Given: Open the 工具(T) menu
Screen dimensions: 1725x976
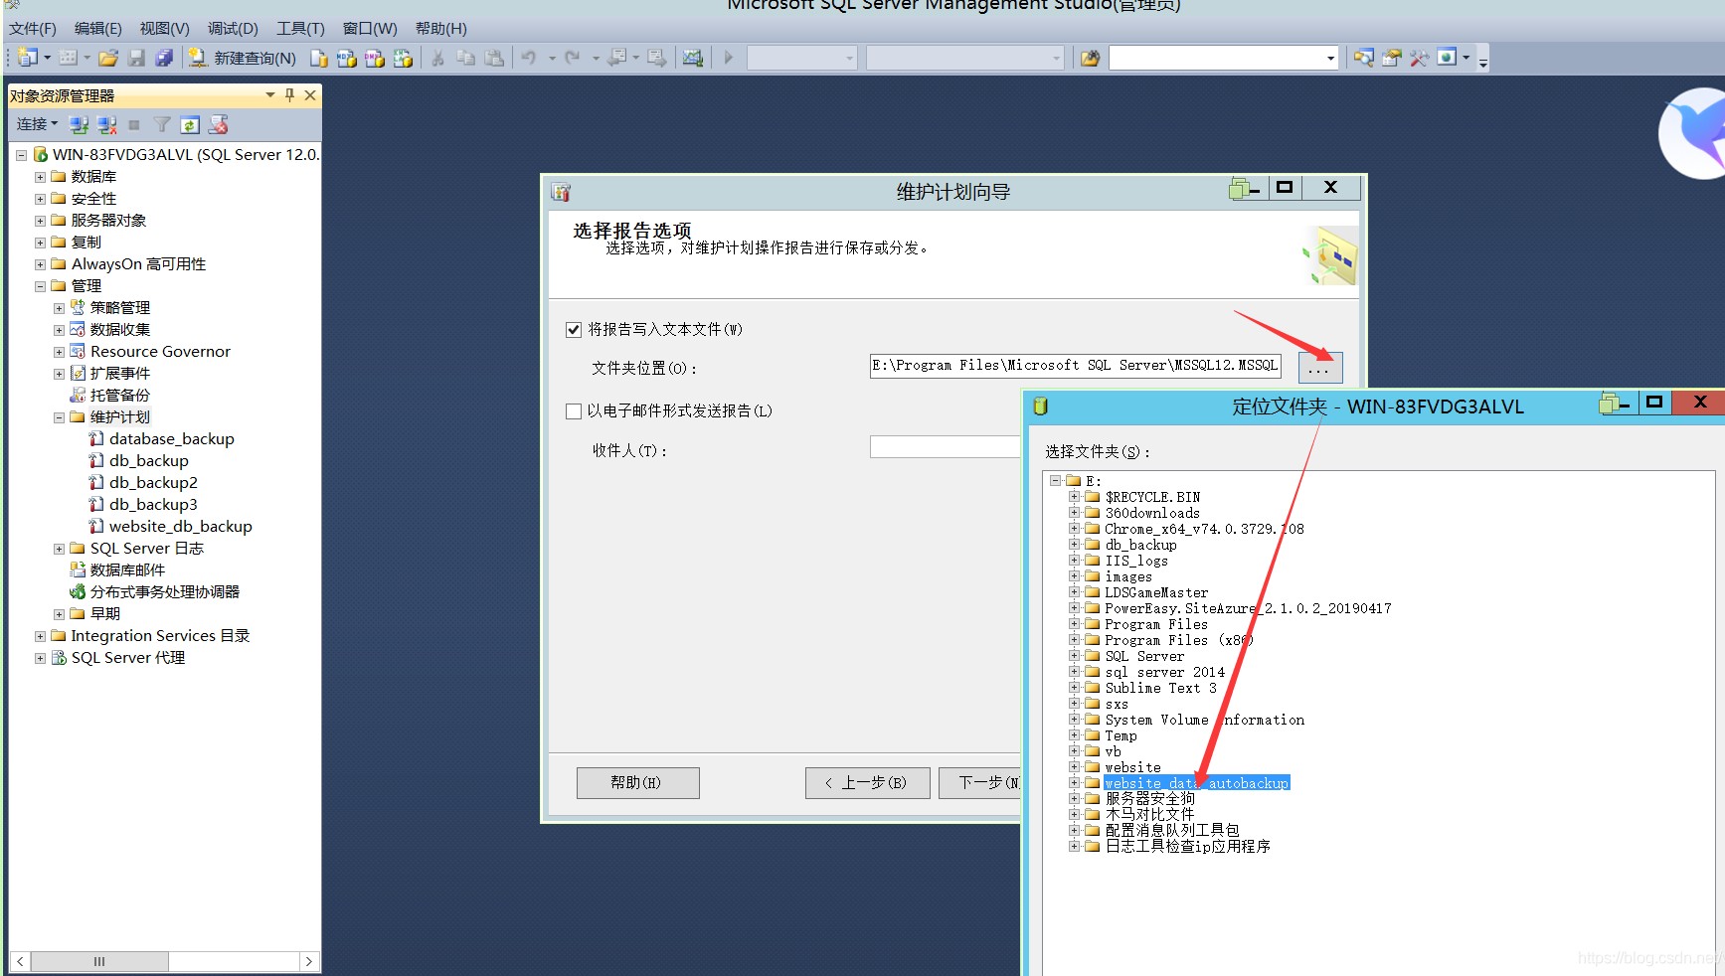Looking at the screenshot, I should [299, 28].
